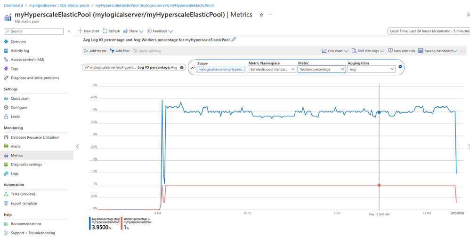Click the New chart button
Screen dimensions: 470x237
[89, 31]
